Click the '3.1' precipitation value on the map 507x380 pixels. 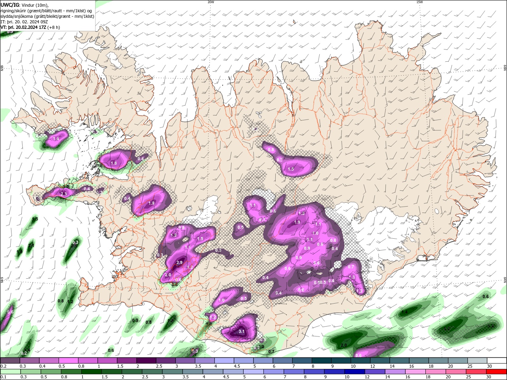click(x=242, y=332)
